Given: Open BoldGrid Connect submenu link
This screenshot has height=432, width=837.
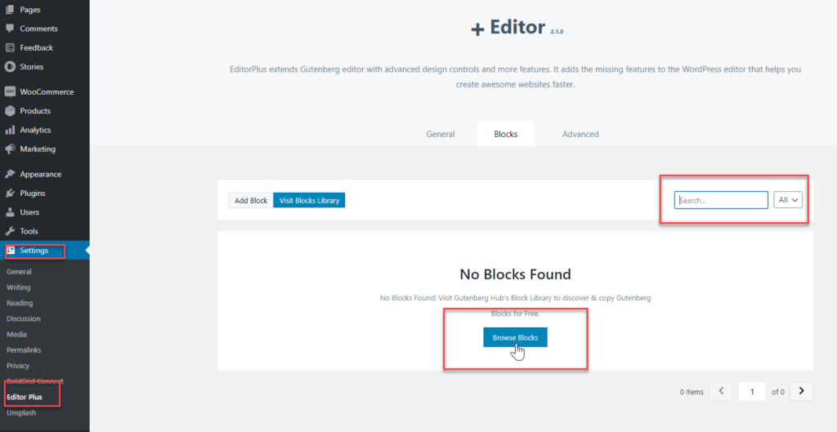Looking at the screenshot, I should [34, 381].
